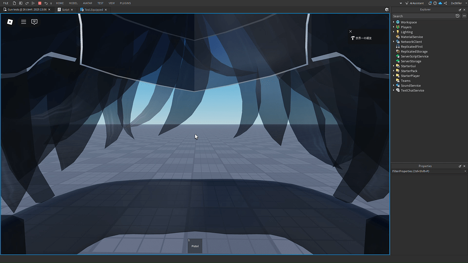468x263 pixels.
Task: Undo the last action in the toolbar
Action: tap(46, 3)
